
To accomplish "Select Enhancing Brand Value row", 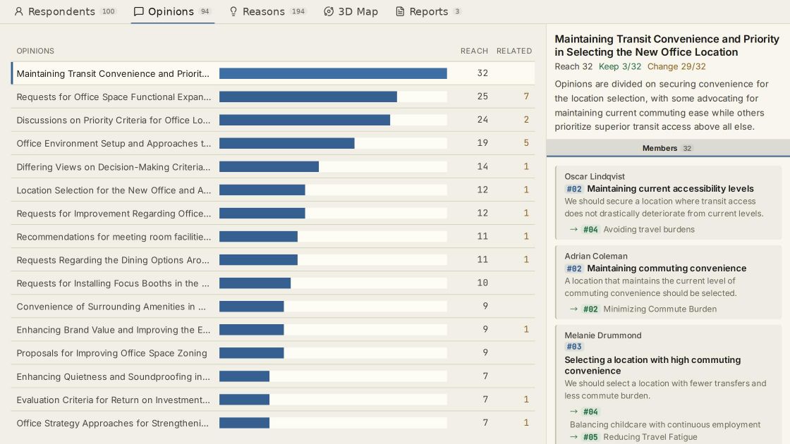I will pos(273,330).
